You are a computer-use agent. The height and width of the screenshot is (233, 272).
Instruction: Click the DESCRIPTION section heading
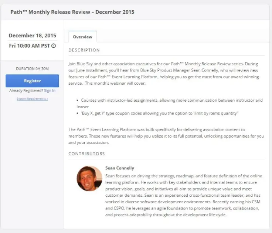(x=84, y=50)
